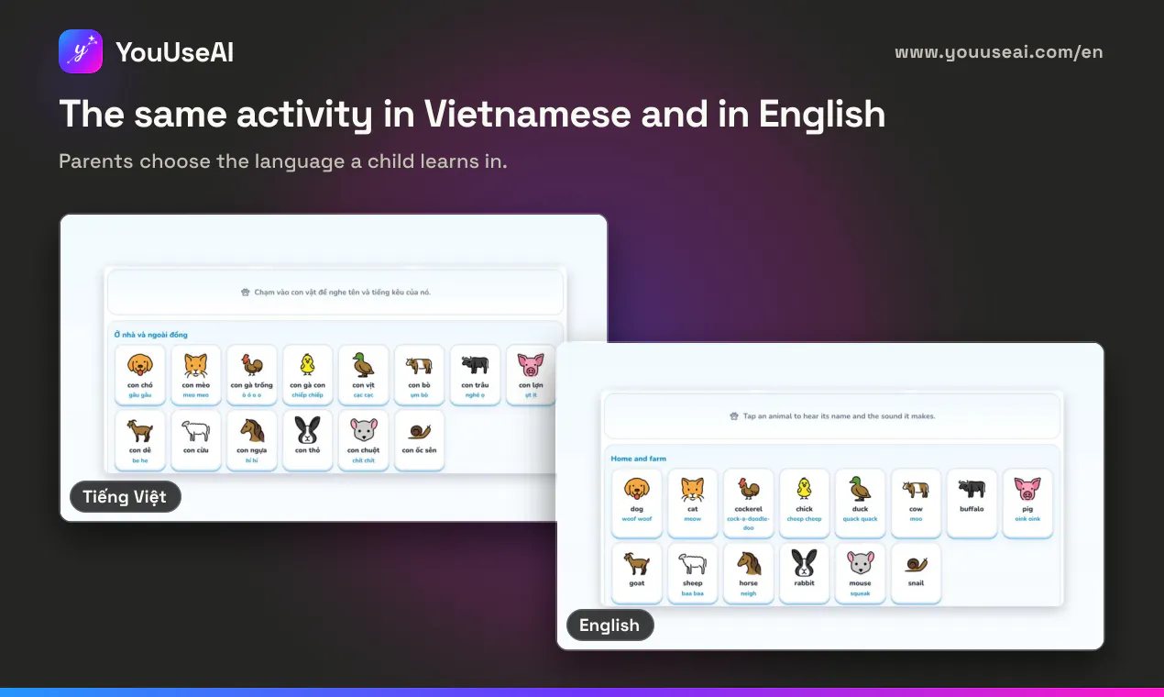Choose the 'con trâu' buffalo card

click(476, 375)
